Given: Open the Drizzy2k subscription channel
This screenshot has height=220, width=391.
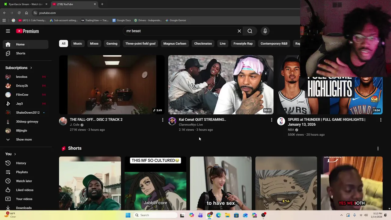Looking at the screenshot, I should [26, 86].
